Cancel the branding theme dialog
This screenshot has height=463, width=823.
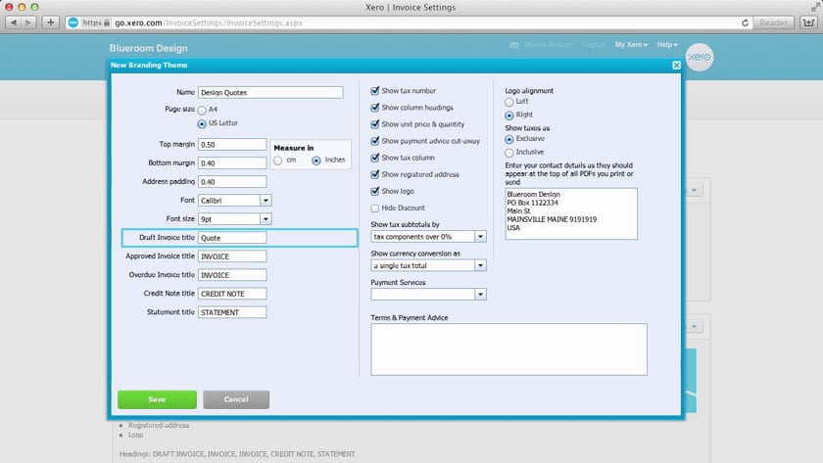tap(236, 399)
